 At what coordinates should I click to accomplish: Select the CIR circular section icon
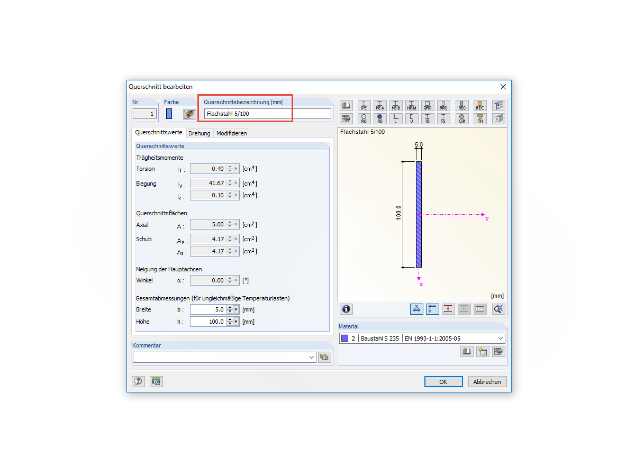(462, 118)
